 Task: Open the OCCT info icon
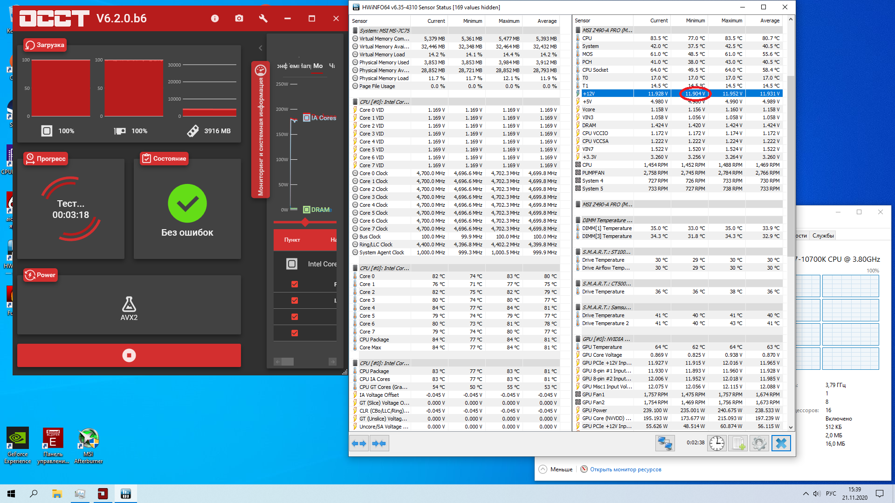pyautogui.click(x=215, y=19)
